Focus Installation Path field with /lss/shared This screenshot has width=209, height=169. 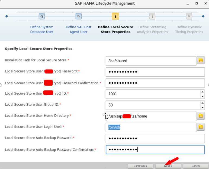151,61
